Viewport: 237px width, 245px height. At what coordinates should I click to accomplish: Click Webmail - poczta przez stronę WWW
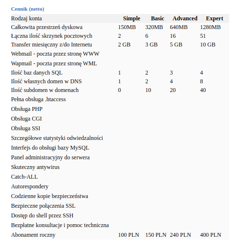pyautogui.click(x=55, y=54)
